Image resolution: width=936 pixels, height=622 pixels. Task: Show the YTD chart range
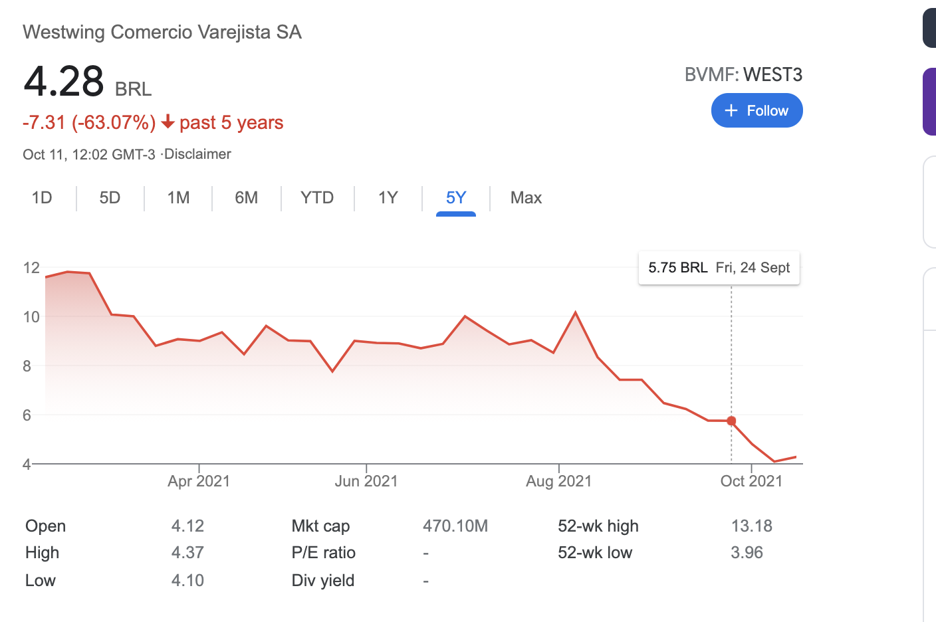point(317,198)
